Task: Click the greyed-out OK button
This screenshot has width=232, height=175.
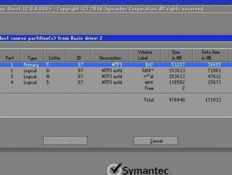Action: (x=66, y=141)
